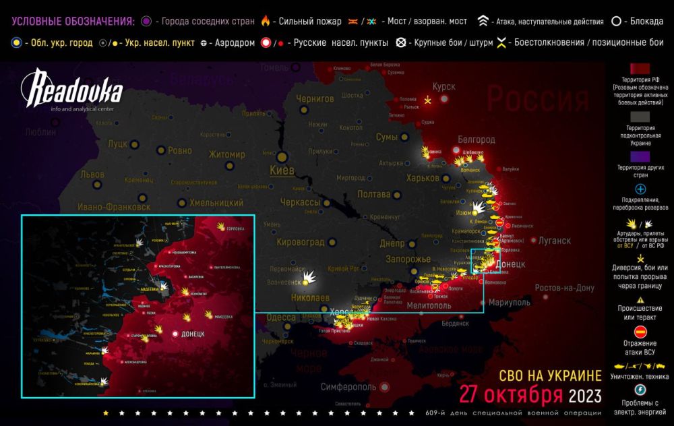The width and height of the screenshot is (674, 426).
Task: Click the Киев city marker
Action: tap(282, 157)
